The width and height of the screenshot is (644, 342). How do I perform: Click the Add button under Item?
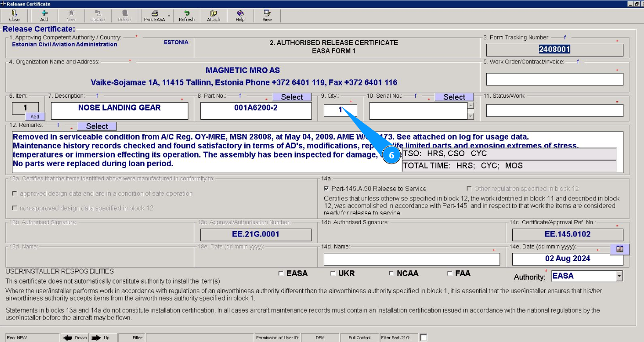tap(35, 116)
